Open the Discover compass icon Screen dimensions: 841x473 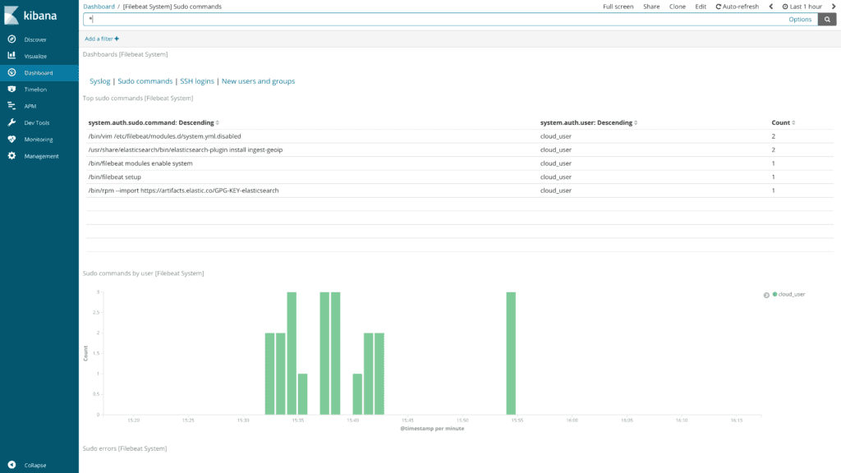[11, 39]
